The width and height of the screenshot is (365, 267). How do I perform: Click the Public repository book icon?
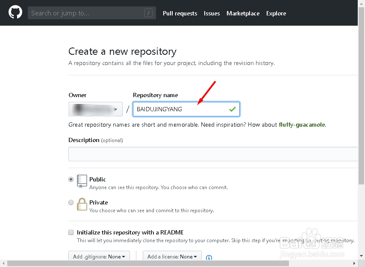point(82,181)
